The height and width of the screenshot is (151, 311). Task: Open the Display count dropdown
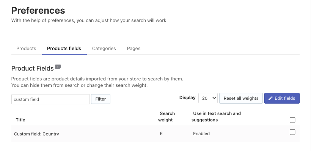coord(208,98)
